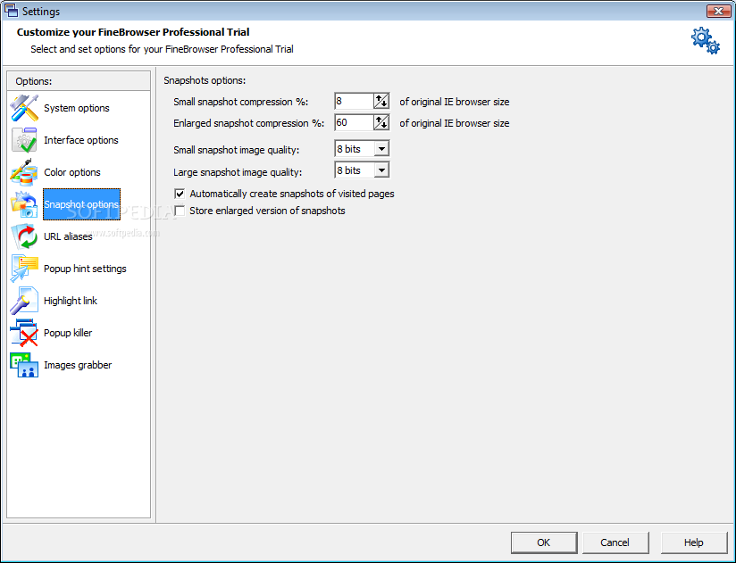Click the Popup killer red X icon
The height and width of the screenshot is (563, 736).
(24, 333)
